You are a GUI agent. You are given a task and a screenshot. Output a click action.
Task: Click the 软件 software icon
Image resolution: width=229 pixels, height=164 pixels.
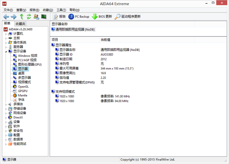click(x=10, y=126)
